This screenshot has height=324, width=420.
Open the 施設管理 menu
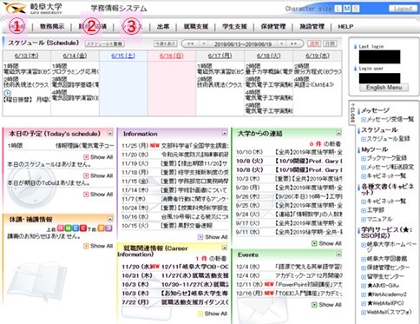point(312,26)
